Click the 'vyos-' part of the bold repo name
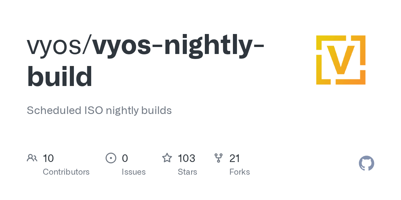Image resolution: width=401 pixels, height=200 pixels. pos(128,46)
